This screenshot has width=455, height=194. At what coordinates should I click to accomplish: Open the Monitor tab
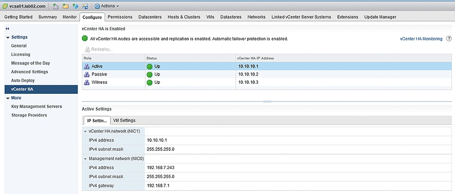[x=70, y=17]
